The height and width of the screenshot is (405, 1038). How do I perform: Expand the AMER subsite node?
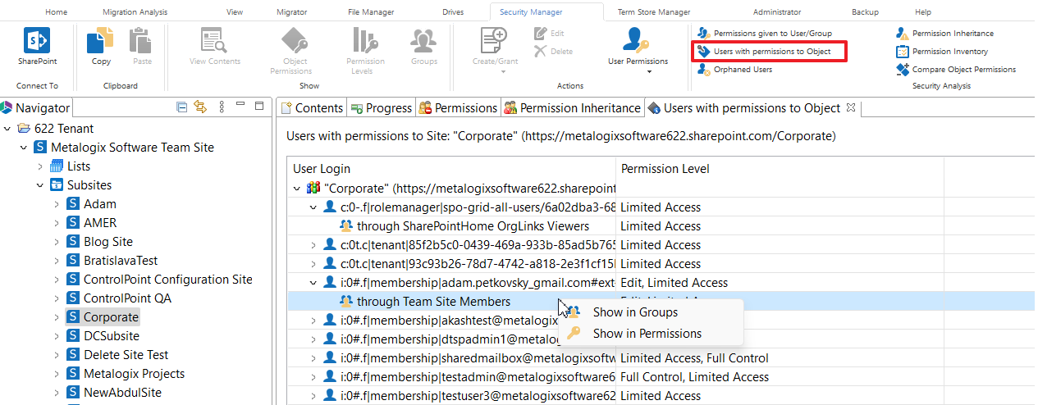(x=57, y=223)
